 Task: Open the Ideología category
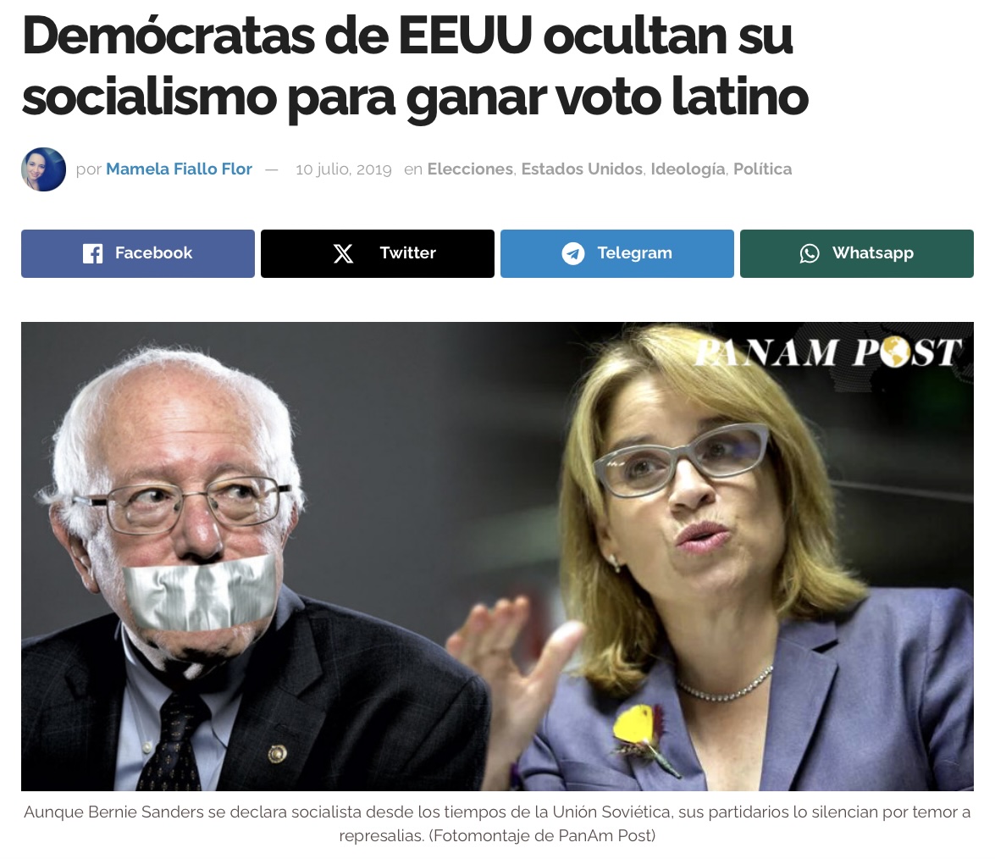click(x=688, y=169)
